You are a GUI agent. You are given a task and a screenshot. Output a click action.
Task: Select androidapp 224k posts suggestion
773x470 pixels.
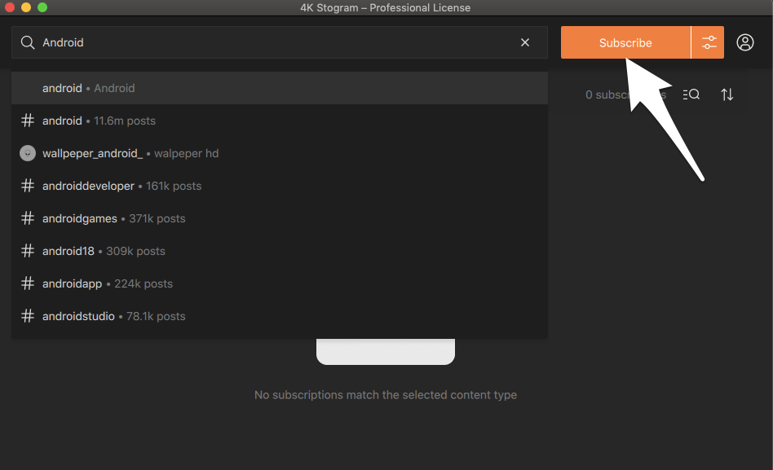pyautogui.click(x=107, y=283)
